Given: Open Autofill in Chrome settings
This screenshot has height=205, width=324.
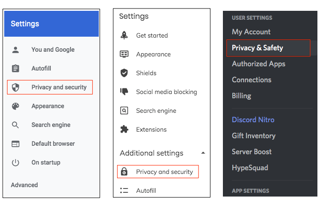Looking at the screenshot, I should click(x=41, y=68).
